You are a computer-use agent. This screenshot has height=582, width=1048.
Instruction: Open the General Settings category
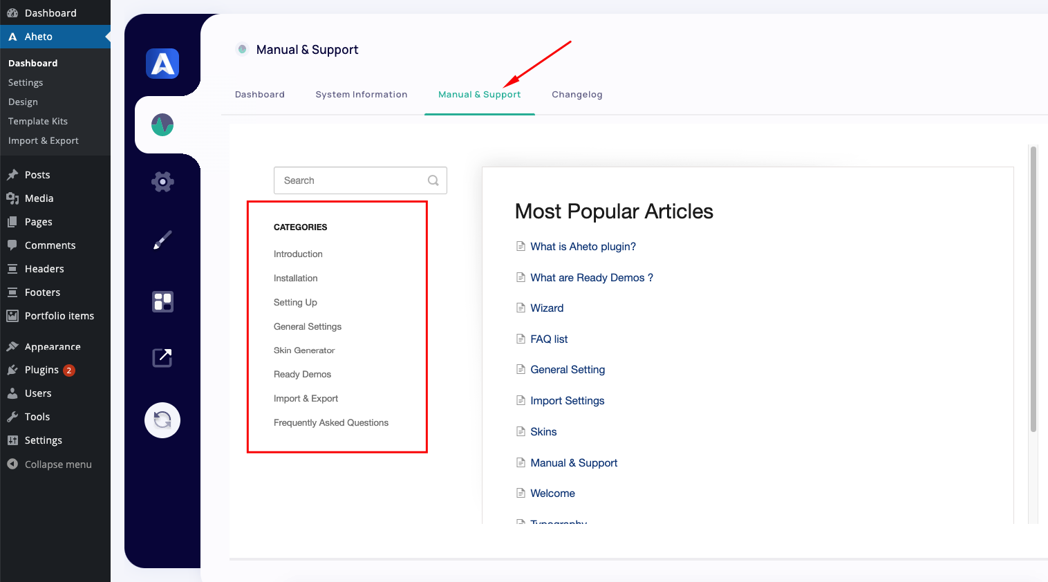308,326
